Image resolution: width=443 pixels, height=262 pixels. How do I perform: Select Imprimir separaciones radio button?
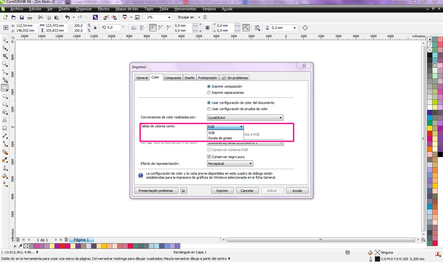pos(209,93)
